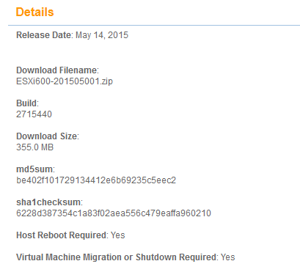Click the 355.0 MB size value

coord(34,147)
